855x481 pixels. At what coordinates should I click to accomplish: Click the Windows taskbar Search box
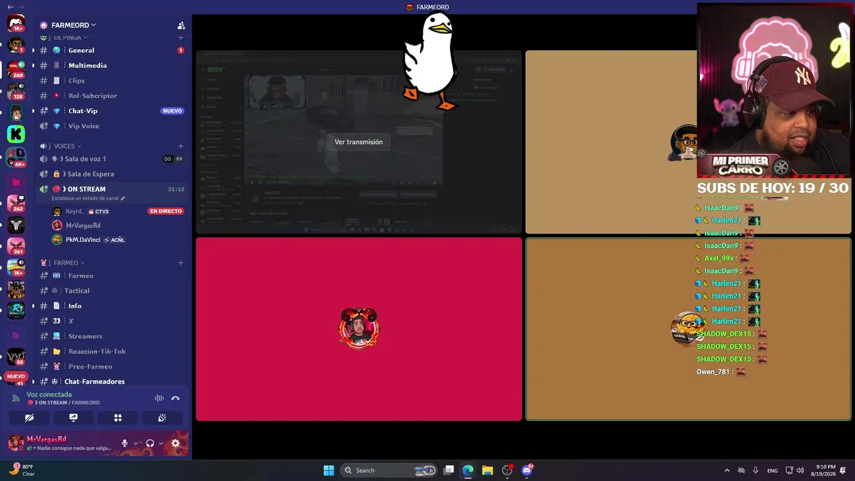pyautogui.click(x=389, y=470)
